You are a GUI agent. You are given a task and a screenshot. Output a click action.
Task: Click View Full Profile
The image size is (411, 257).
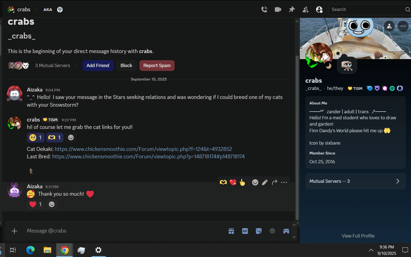click(358, 236)
